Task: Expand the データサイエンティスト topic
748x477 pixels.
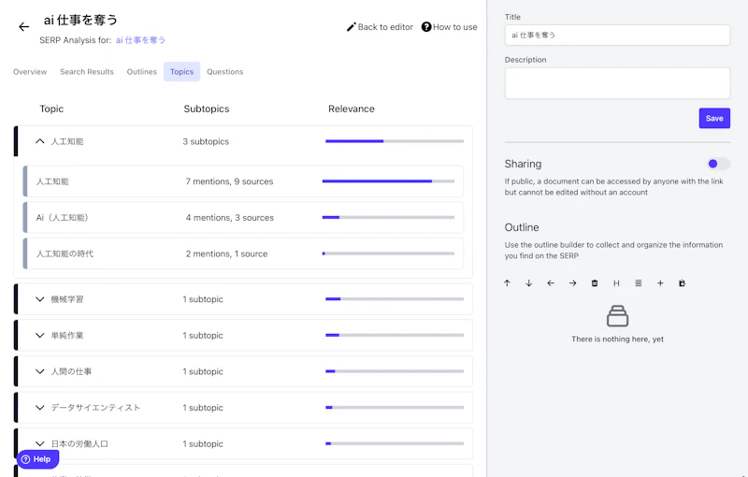Action: pyautogui.click(x=40, y=408)
